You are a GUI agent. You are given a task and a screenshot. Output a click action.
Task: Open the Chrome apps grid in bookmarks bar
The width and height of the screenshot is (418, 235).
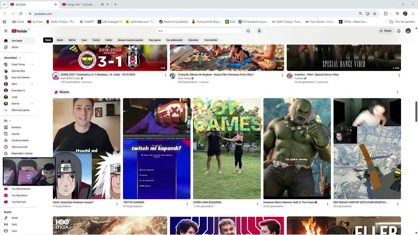click(4, 22)
